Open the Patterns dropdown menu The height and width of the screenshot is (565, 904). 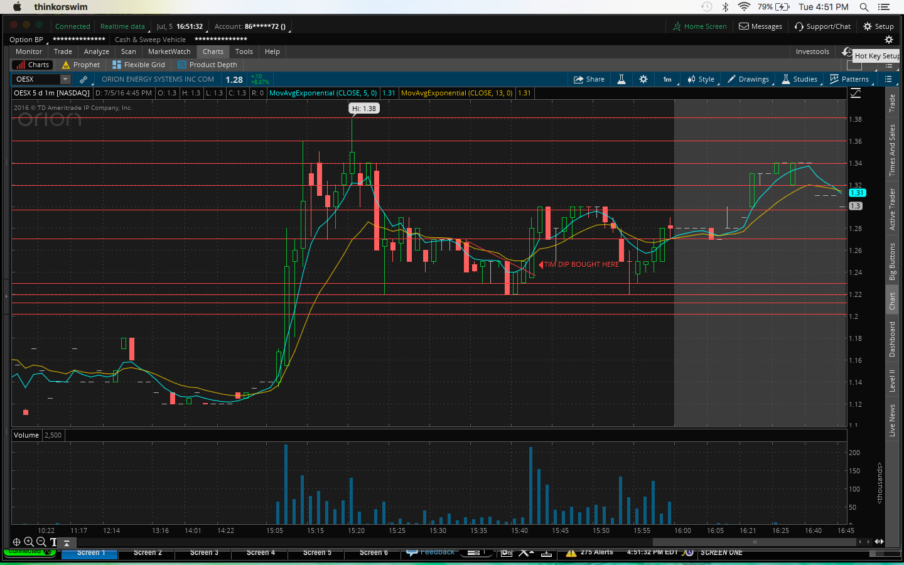coord(849,79)
